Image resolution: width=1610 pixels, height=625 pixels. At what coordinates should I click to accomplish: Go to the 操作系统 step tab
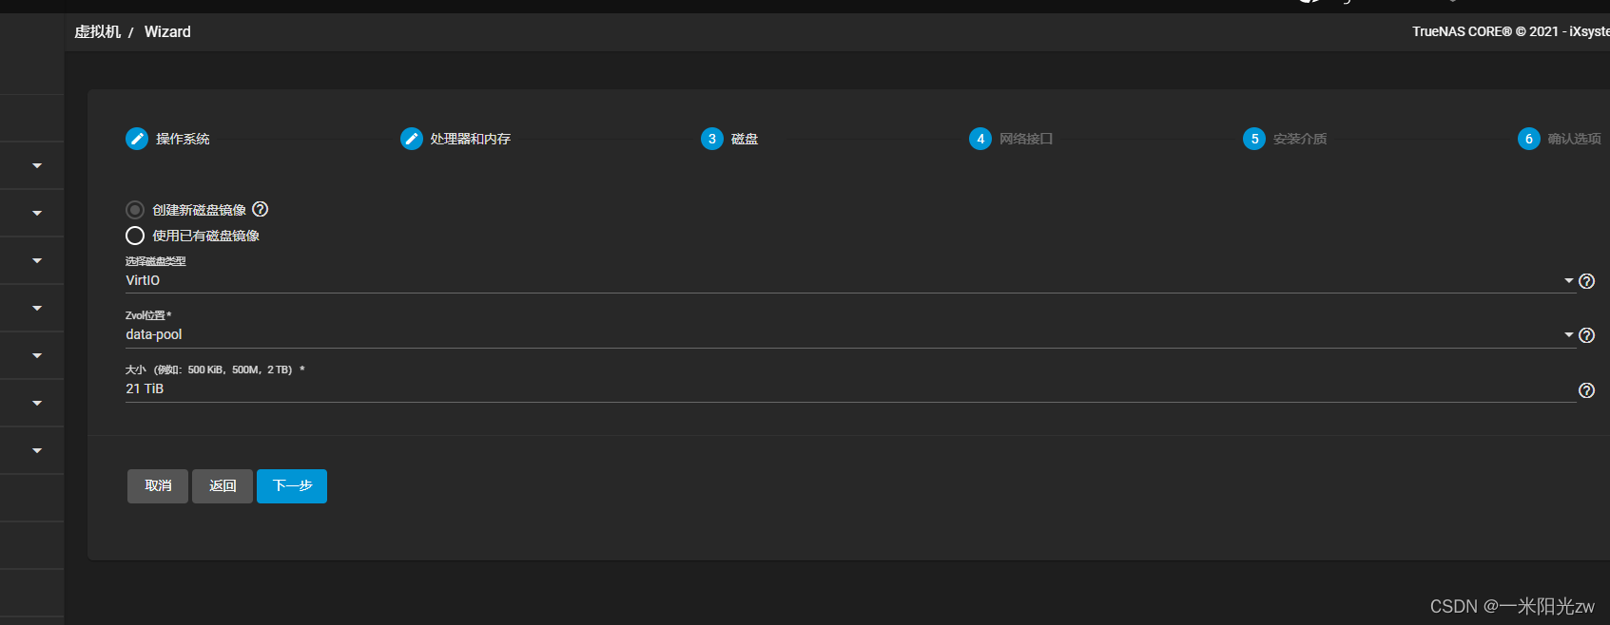[183, 139]
